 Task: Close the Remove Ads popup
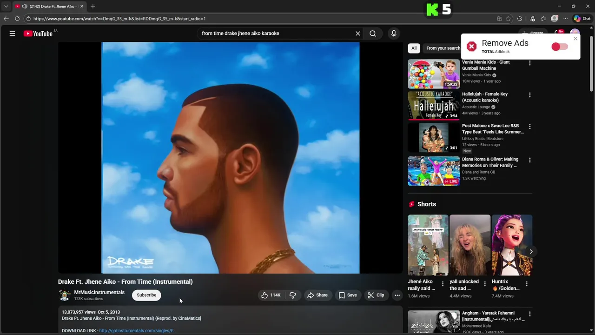575,39
